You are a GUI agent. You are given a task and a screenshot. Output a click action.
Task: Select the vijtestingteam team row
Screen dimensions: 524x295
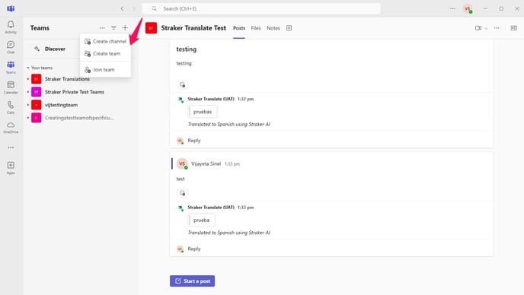tap(80, 105)
